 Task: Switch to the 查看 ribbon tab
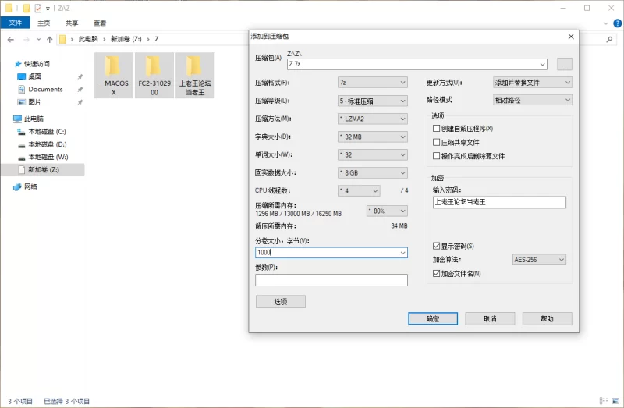(x=100, y=23)
